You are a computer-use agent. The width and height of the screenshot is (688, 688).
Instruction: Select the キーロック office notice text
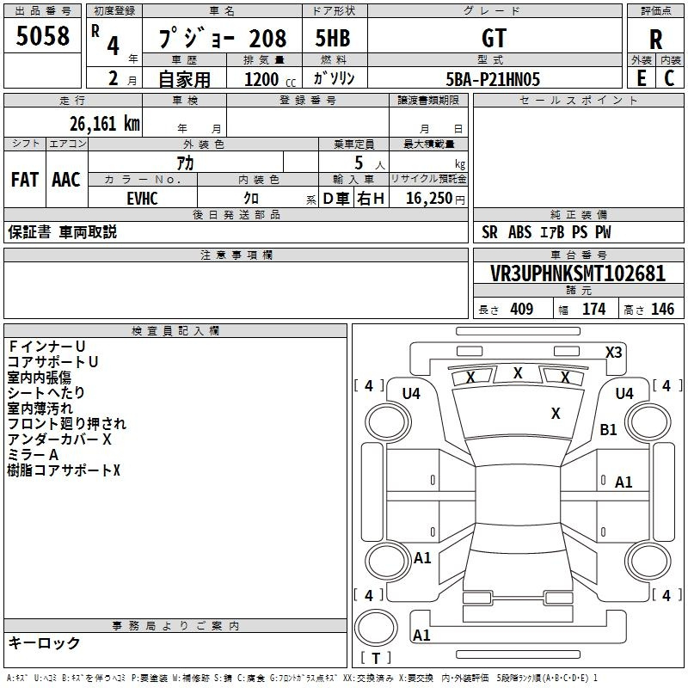(44, 643)
